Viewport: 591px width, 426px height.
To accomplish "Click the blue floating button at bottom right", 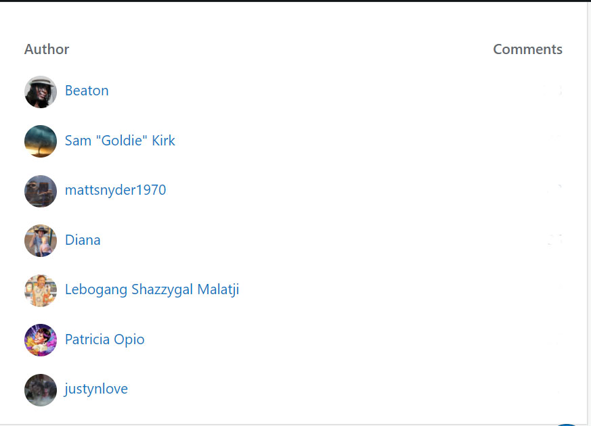I will 567,424.
